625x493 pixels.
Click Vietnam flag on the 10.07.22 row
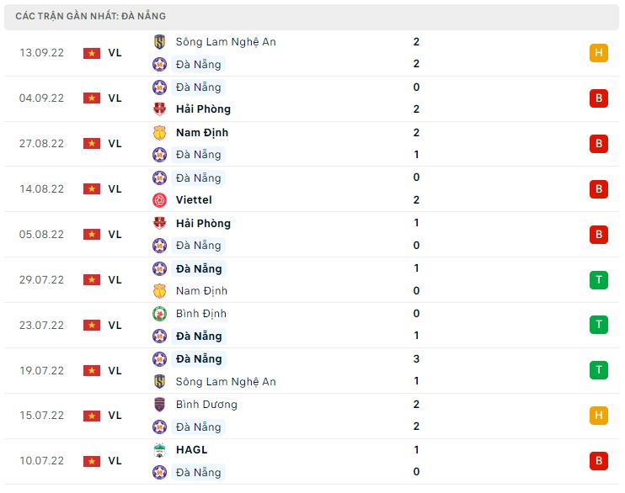(x=91, y=462)
